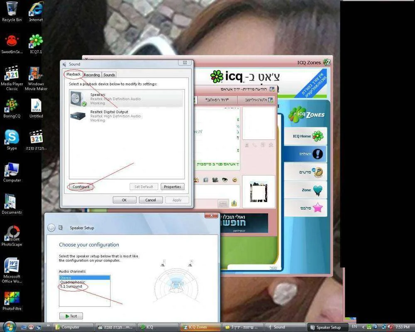The width and height of the screenshot is (415, 332).
Task: Switch to the Sounds tab in Sound dialog
Action: 109,75
